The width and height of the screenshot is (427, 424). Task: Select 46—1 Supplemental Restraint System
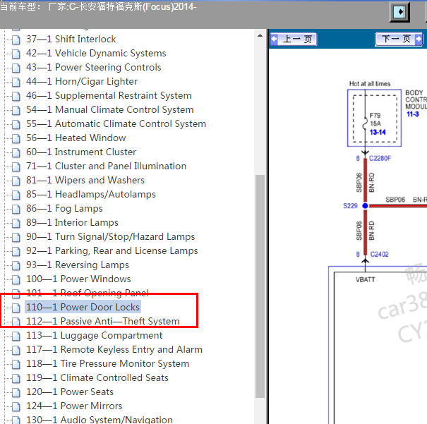[109, 96]
